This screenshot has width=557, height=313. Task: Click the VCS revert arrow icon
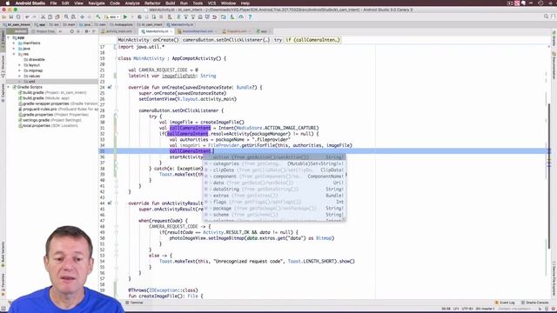click(215, 17)
